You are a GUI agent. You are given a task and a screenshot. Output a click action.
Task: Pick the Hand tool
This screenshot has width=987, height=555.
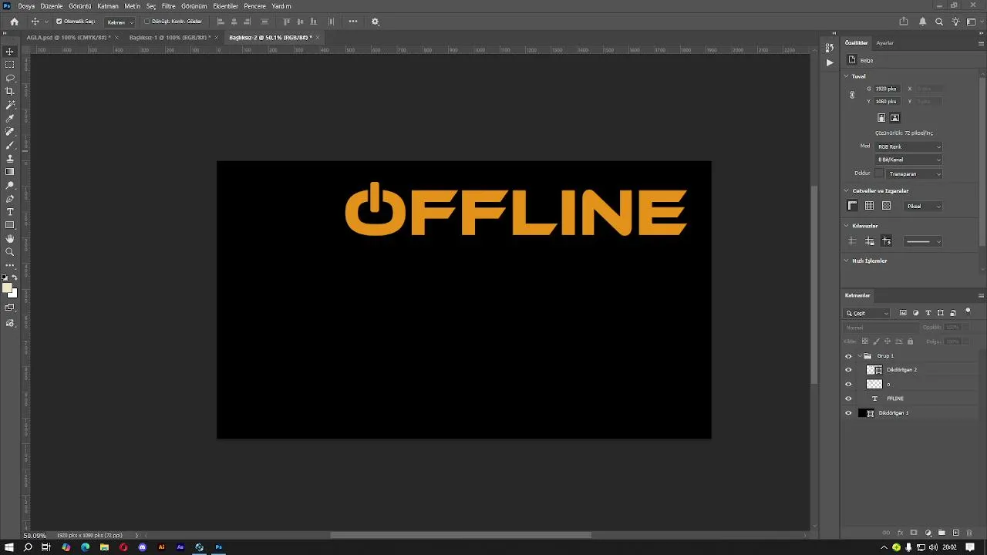(10, 239)
